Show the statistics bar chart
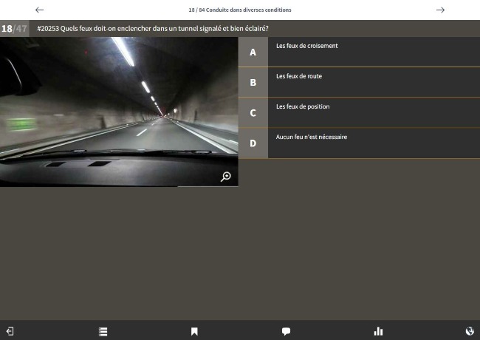 [378, 331]
